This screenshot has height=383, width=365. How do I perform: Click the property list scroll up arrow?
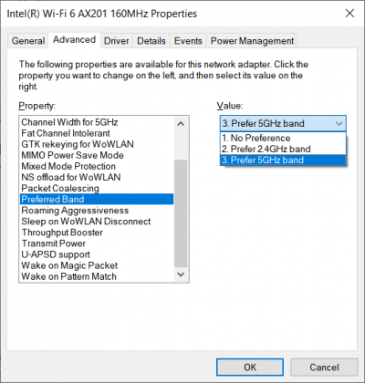coord(181,123)
